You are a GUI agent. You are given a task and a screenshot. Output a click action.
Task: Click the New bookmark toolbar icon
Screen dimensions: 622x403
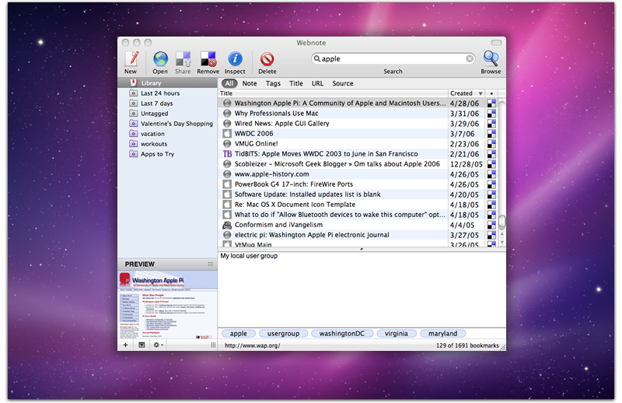tap(131, 59)
